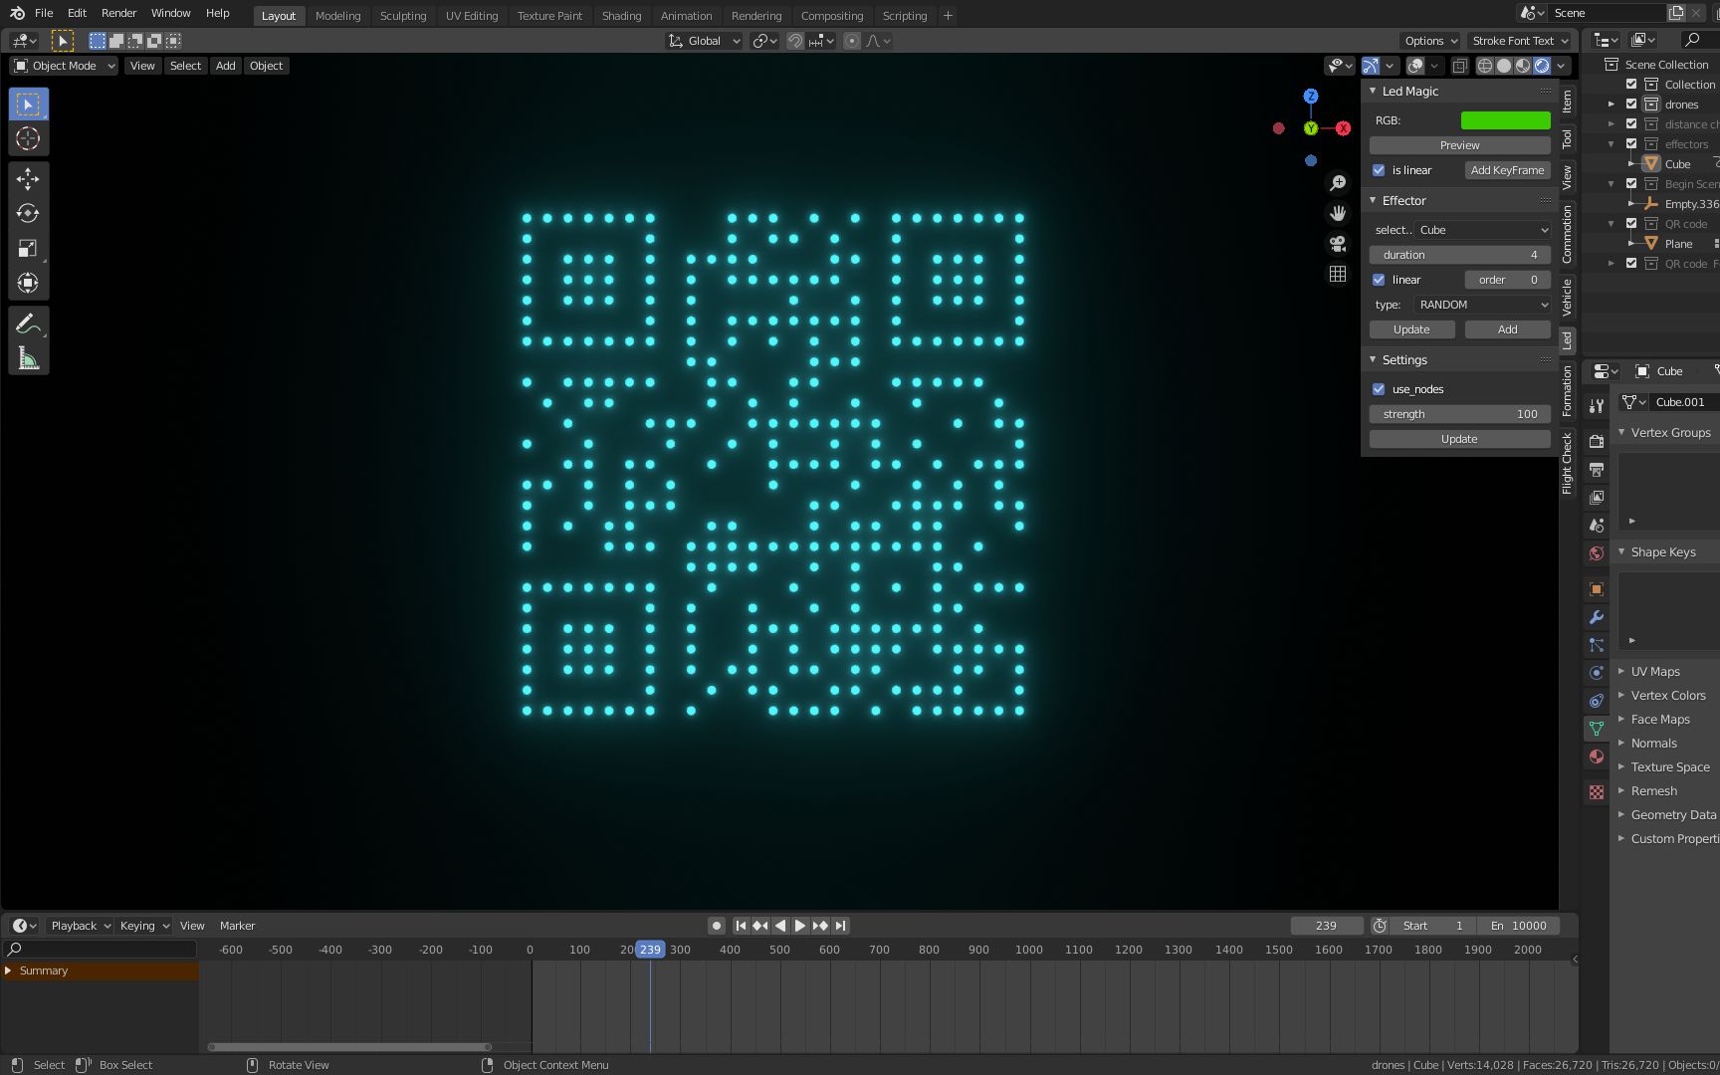Choose the Annotate tool
This screenshot has height=1075, width=1720.
tap(28, 323)
